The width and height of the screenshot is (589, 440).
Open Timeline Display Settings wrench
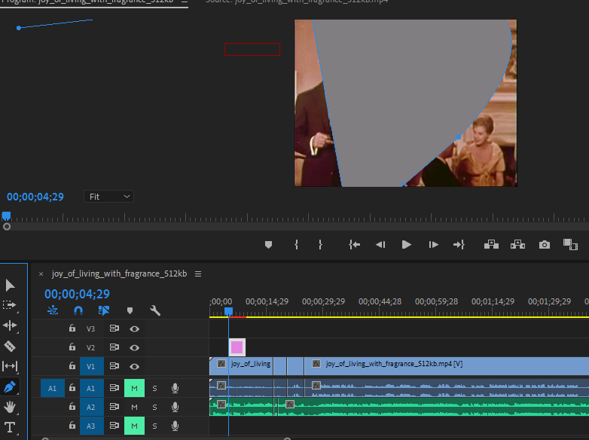(155, 310)
